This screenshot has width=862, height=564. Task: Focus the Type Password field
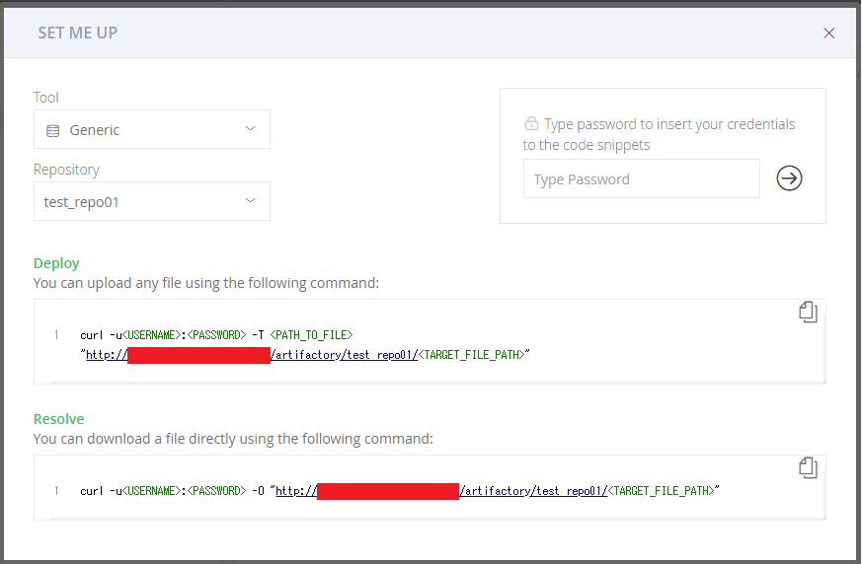click(642, 178)
